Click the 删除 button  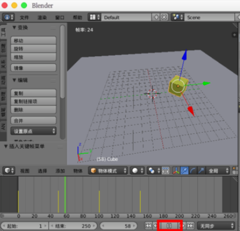[x=33, y=110]
